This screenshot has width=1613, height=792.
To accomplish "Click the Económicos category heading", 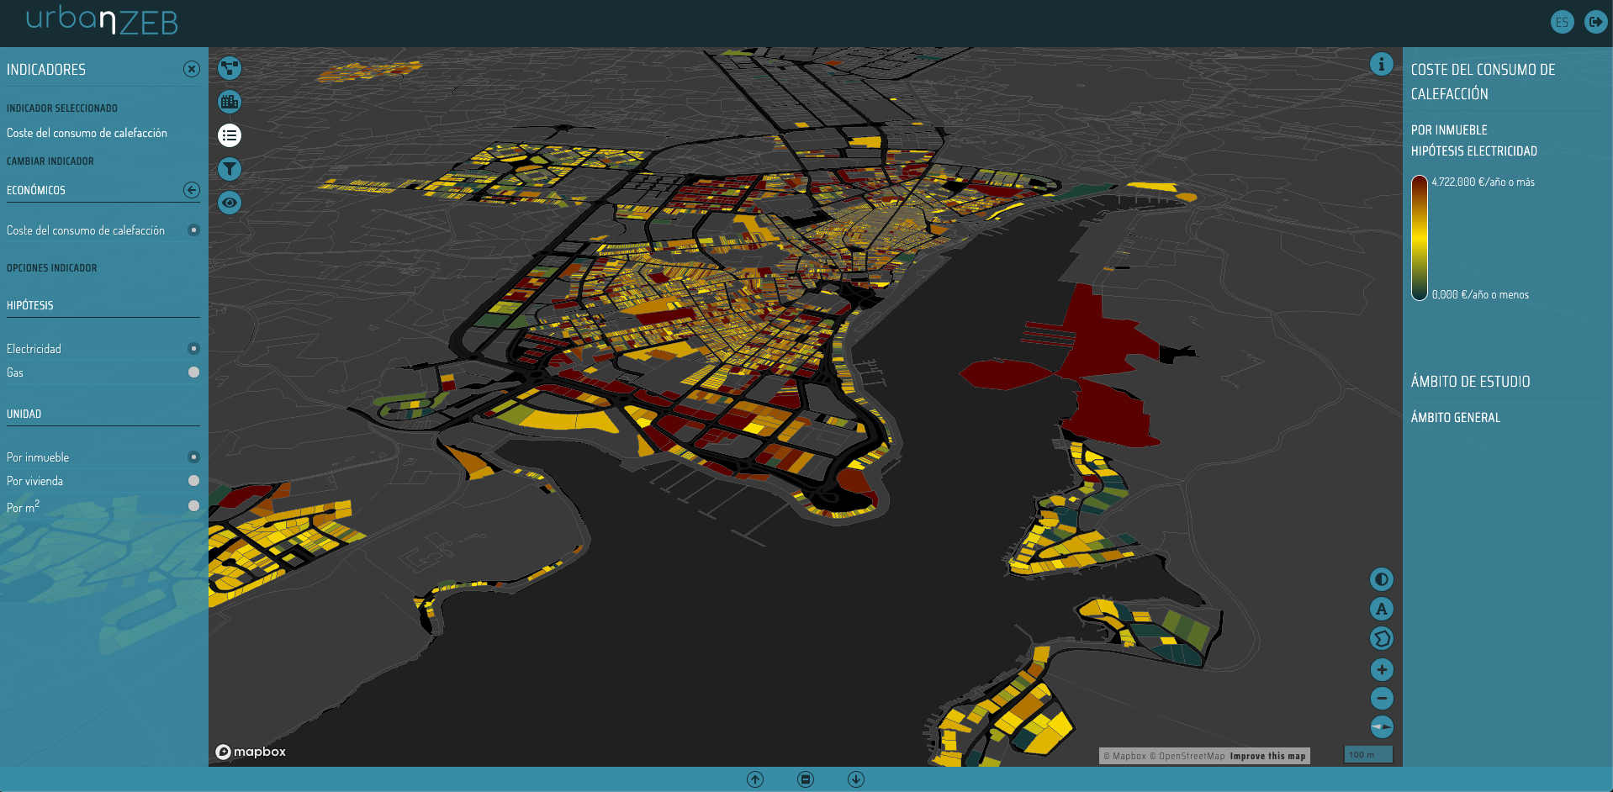I will tap(36, 191).
